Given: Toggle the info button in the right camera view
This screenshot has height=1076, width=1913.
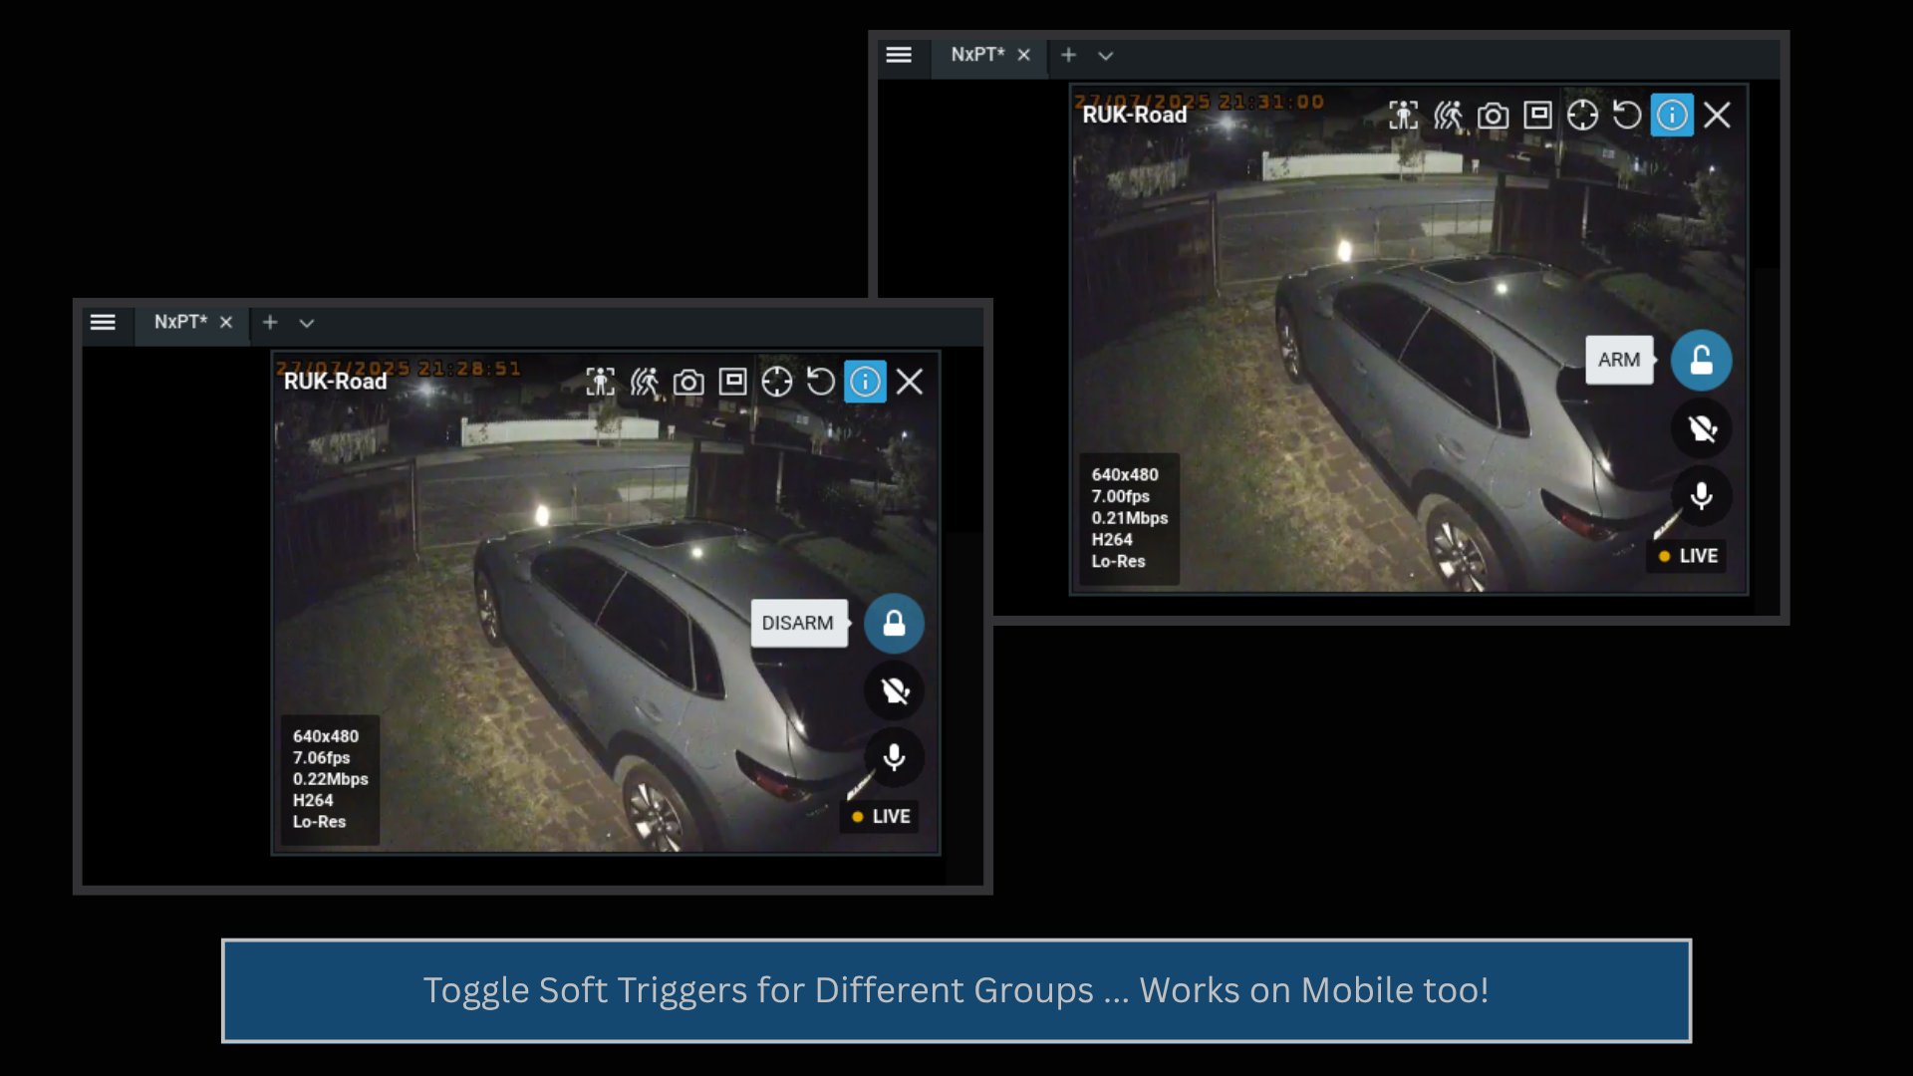Looking at the screenshot, I should click(1672, 116).
